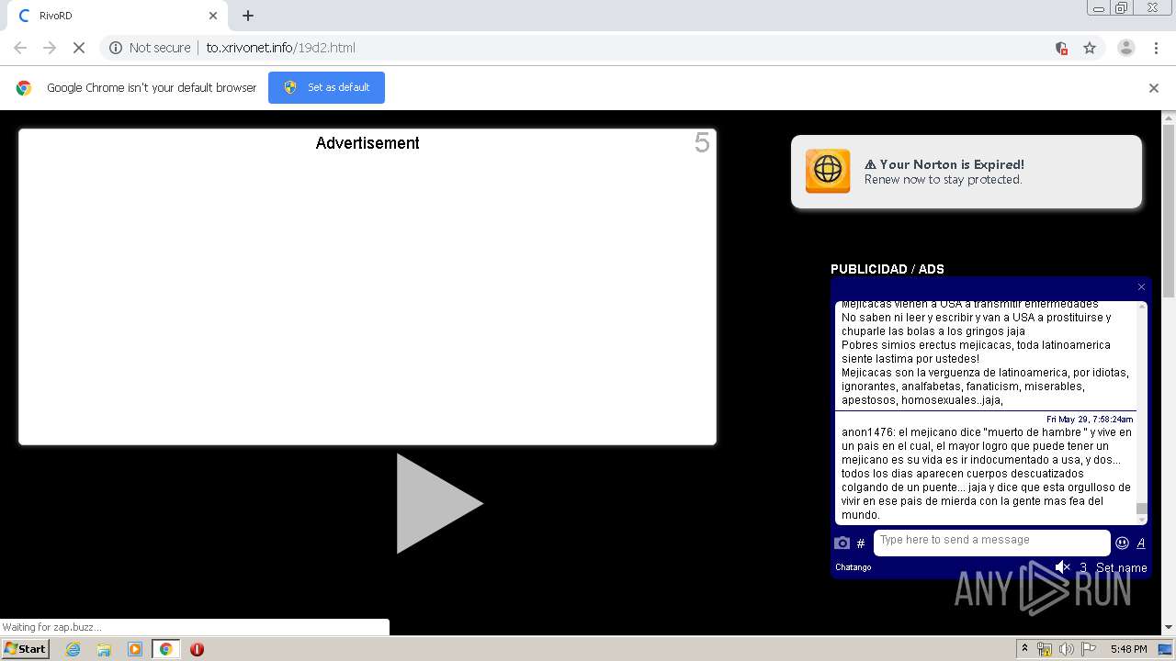Click 'Renew now to stay protected.' text

tap(943, 180)
